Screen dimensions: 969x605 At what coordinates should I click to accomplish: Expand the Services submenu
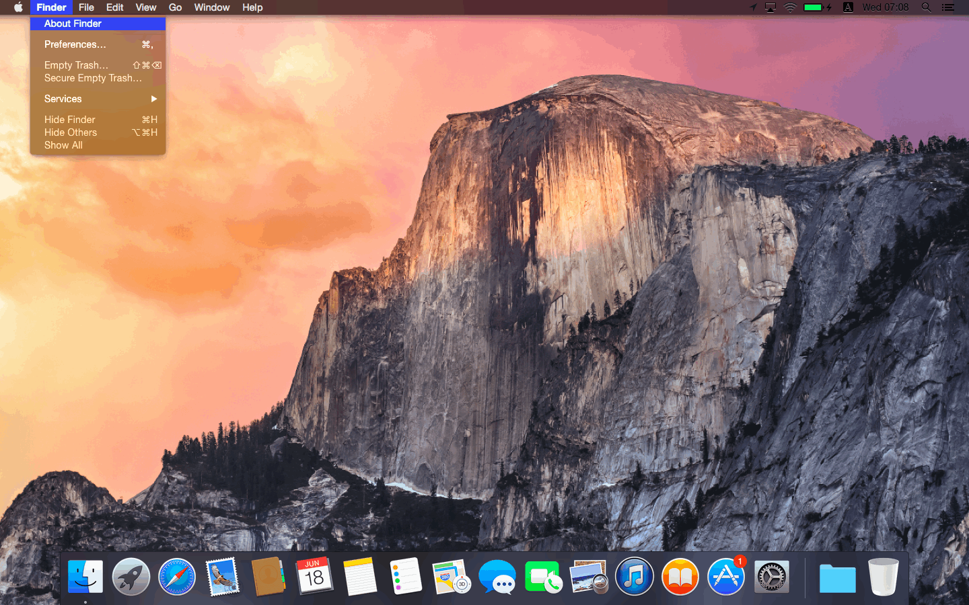tap(98, 99)
